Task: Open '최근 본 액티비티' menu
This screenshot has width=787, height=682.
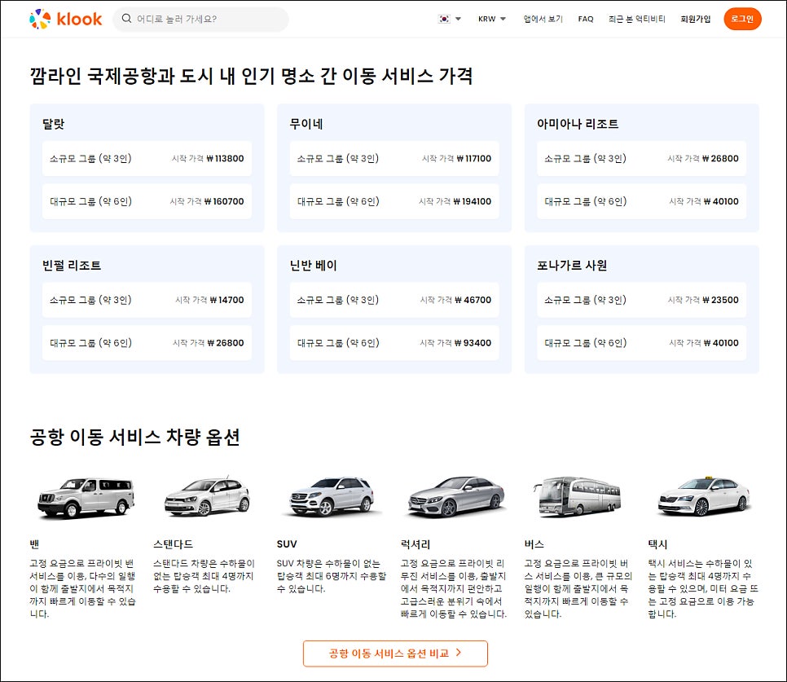Action: (636, 19)
